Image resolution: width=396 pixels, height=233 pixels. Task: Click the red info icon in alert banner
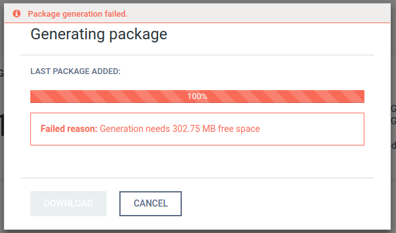[17, 14]
